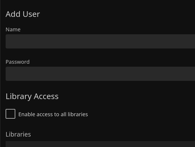
Task: Click the "Password" field label
Action: tap(18, 62)
